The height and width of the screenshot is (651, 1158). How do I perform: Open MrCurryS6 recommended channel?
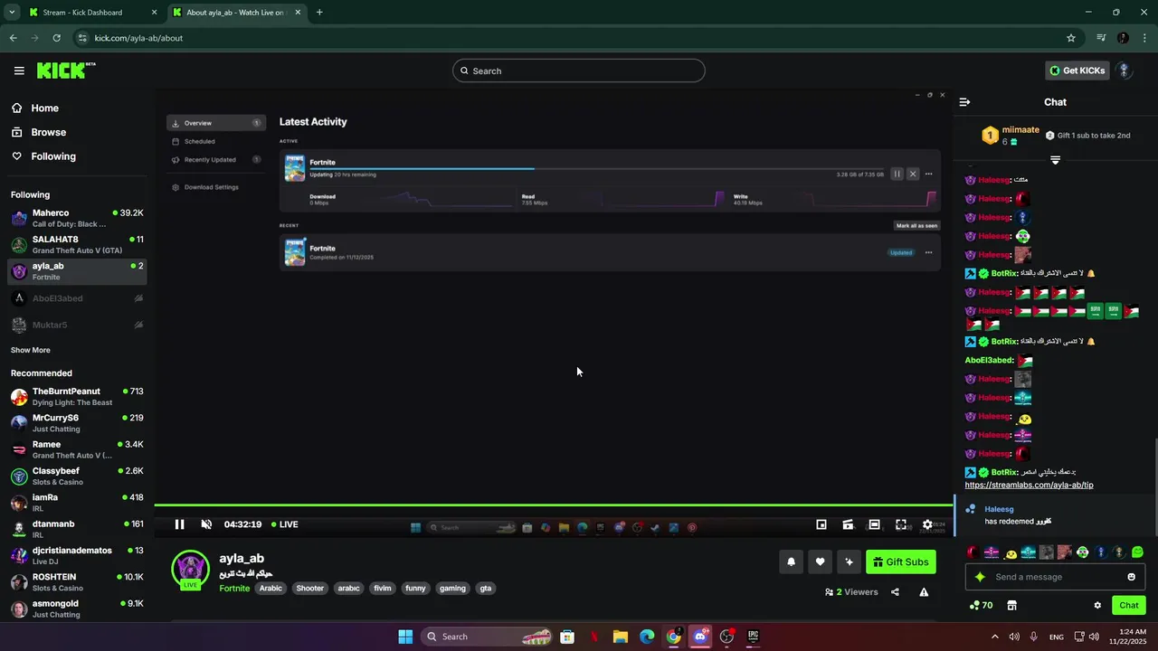click(77, 423)
